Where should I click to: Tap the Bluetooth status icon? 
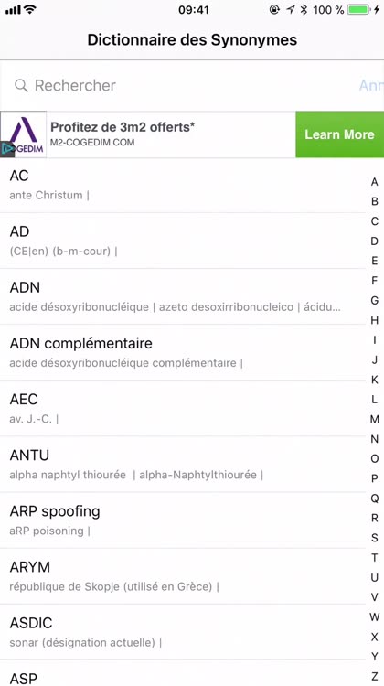[x=304, y=10]
